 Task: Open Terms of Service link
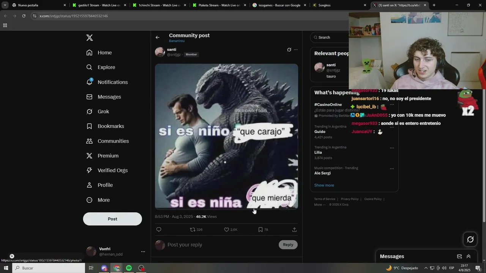point(325,199)
